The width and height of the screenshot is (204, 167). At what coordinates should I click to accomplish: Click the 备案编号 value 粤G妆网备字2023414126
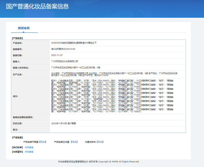point(63,49)
